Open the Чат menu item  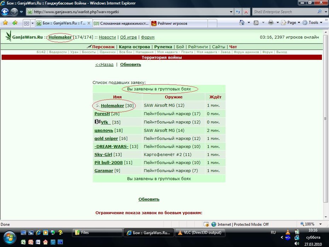(233, 47)
